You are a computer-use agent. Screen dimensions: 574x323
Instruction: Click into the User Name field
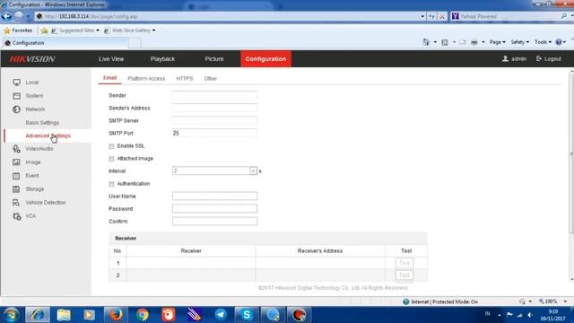tap(214, 196)
